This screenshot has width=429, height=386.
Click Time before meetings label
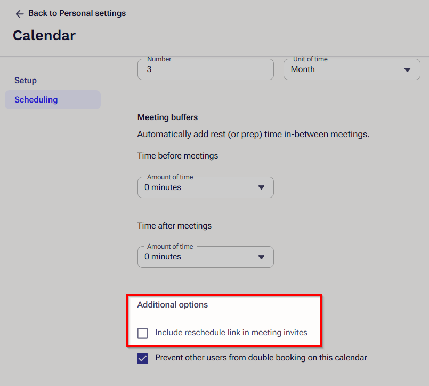tap(177, 156)
